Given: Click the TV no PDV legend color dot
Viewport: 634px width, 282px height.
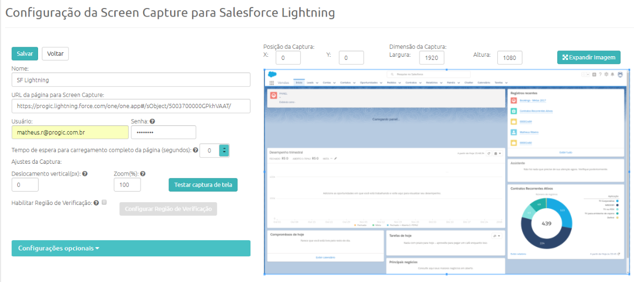Looking at the screenshot, I should click(x=617, y=209).
